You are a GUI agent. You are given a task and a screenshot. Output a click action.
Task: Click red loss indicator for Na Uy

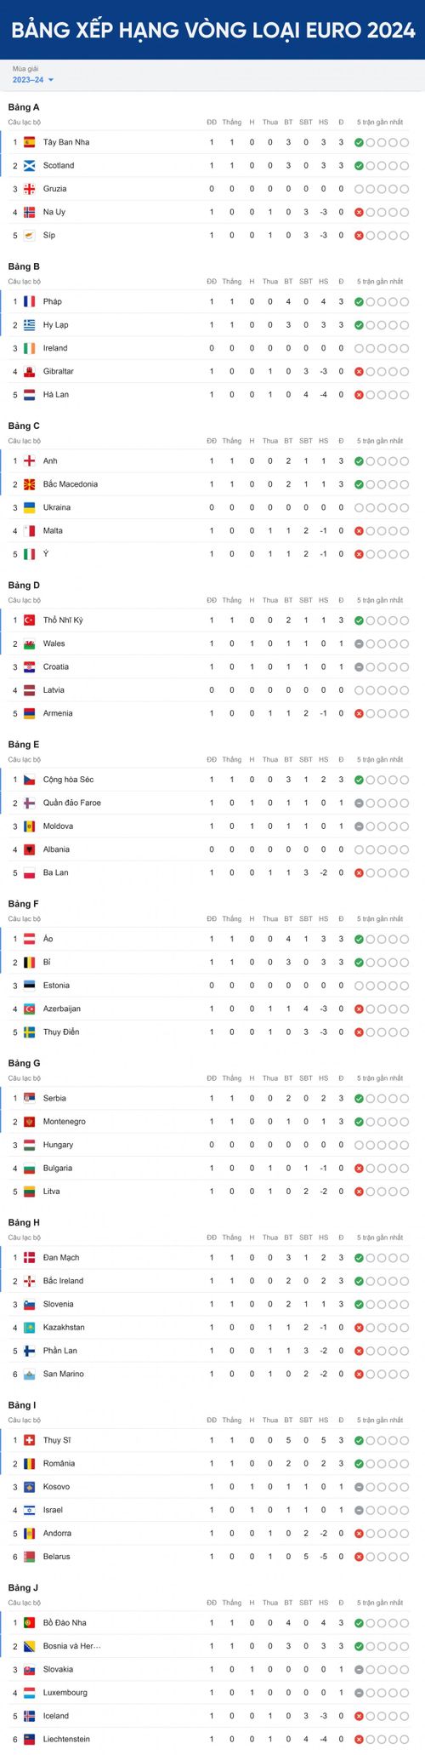[x=359, y=212]
